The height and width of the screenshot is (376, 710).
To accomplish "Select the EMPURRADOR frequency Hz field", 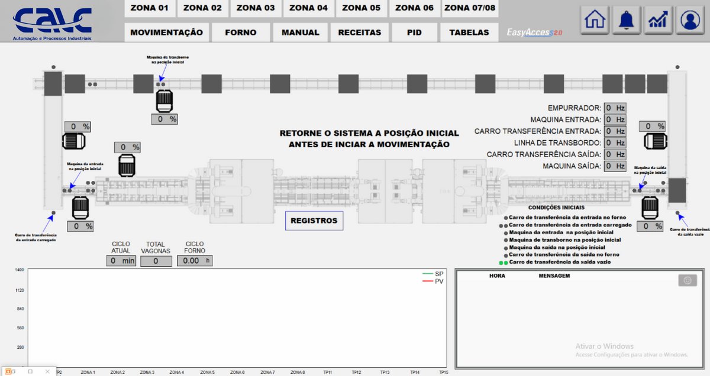I will [615, 108].
